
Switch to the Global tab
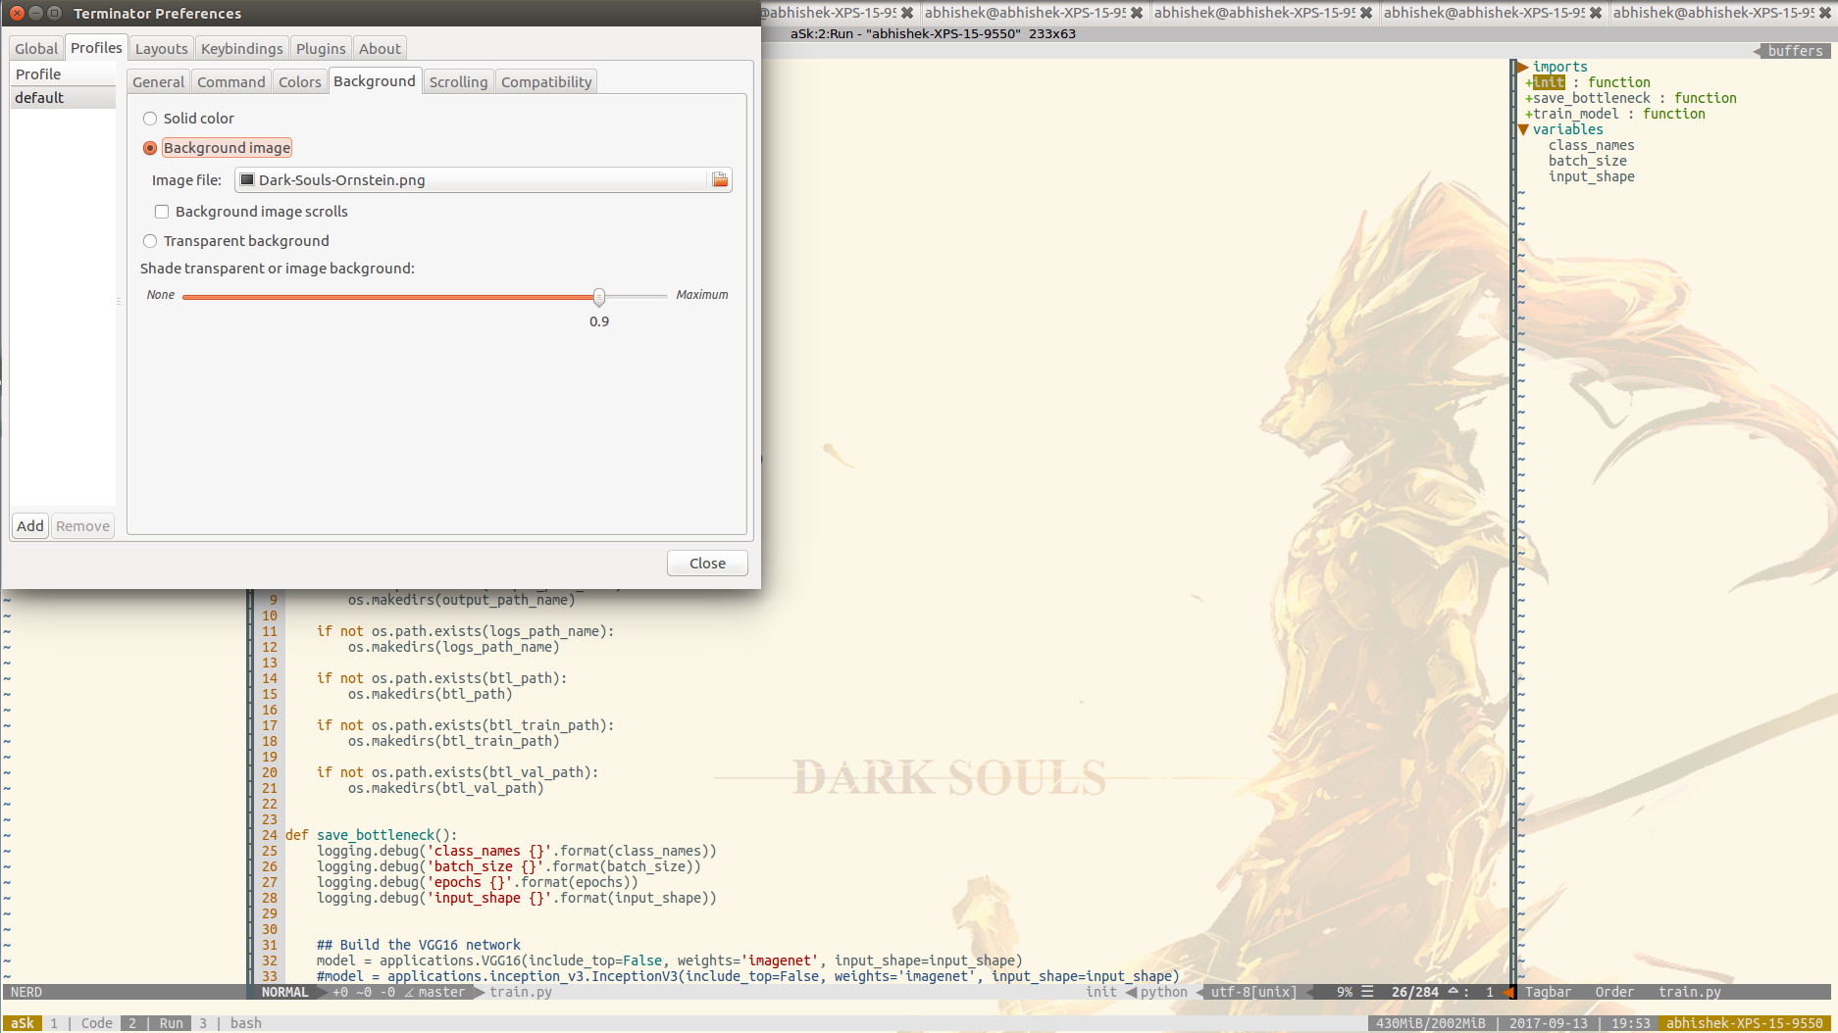(36, 48)
